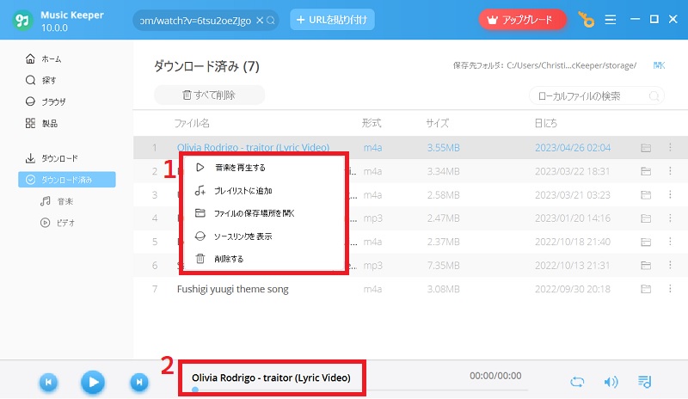688x399 pixels.
Task: Click the すべて削除 delete all button
Action: coord(209,95)
